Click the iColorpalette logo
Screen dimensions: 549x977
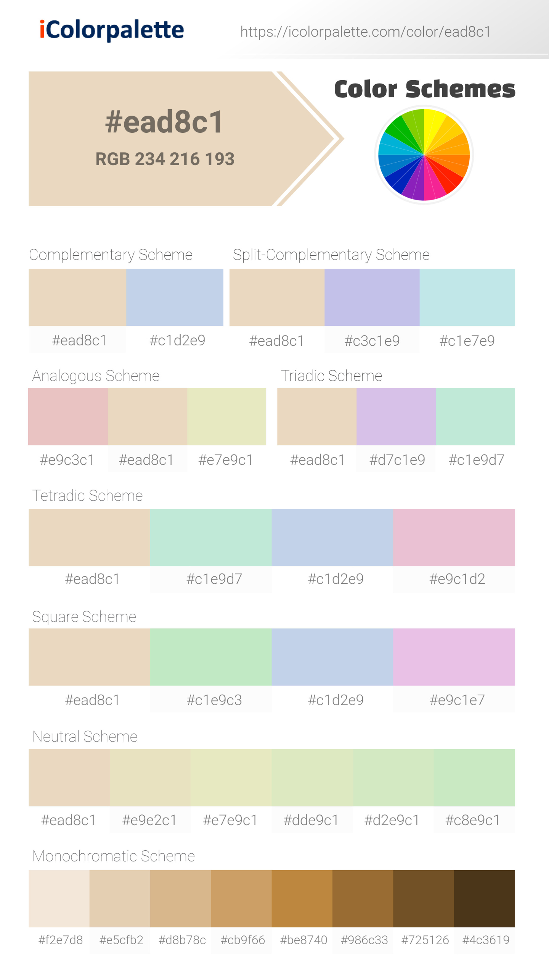pos(112,30)
